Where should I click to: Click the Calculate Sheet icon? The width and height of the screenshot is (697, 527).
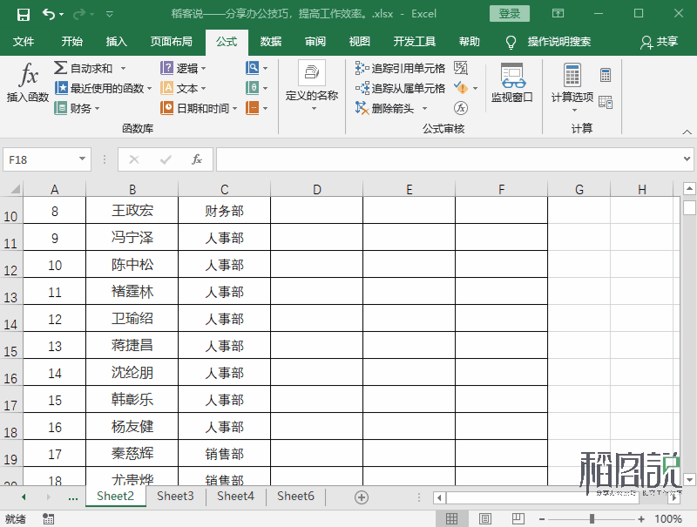tap(606, 102)
